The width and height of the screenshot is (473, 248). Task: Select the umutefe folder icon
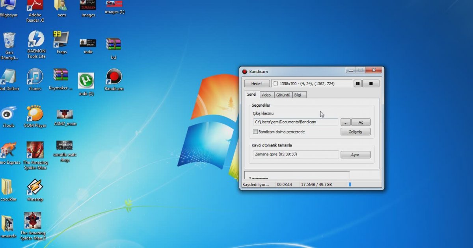9,227
